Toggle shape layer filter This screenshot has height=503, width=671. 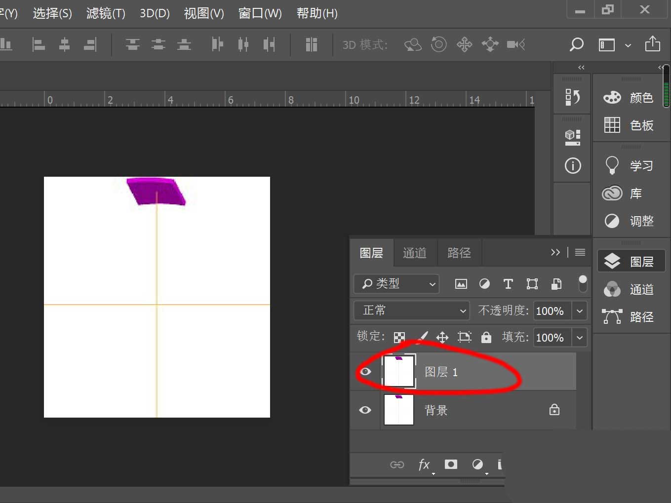[x=532, y=284]
